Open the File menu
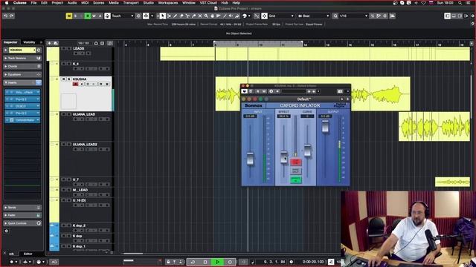476x267 pixels. [x=33, y=3]
